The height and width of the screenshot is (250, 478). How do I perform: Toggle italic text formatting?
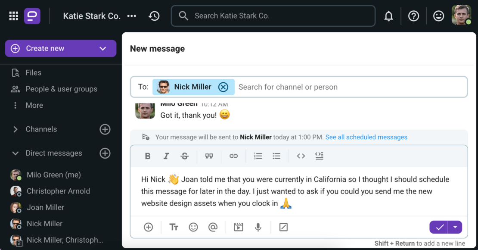(x=166, y=156)
